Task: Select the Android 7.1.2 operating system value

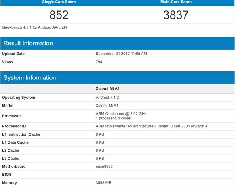Action: click(x=107, y=98)
